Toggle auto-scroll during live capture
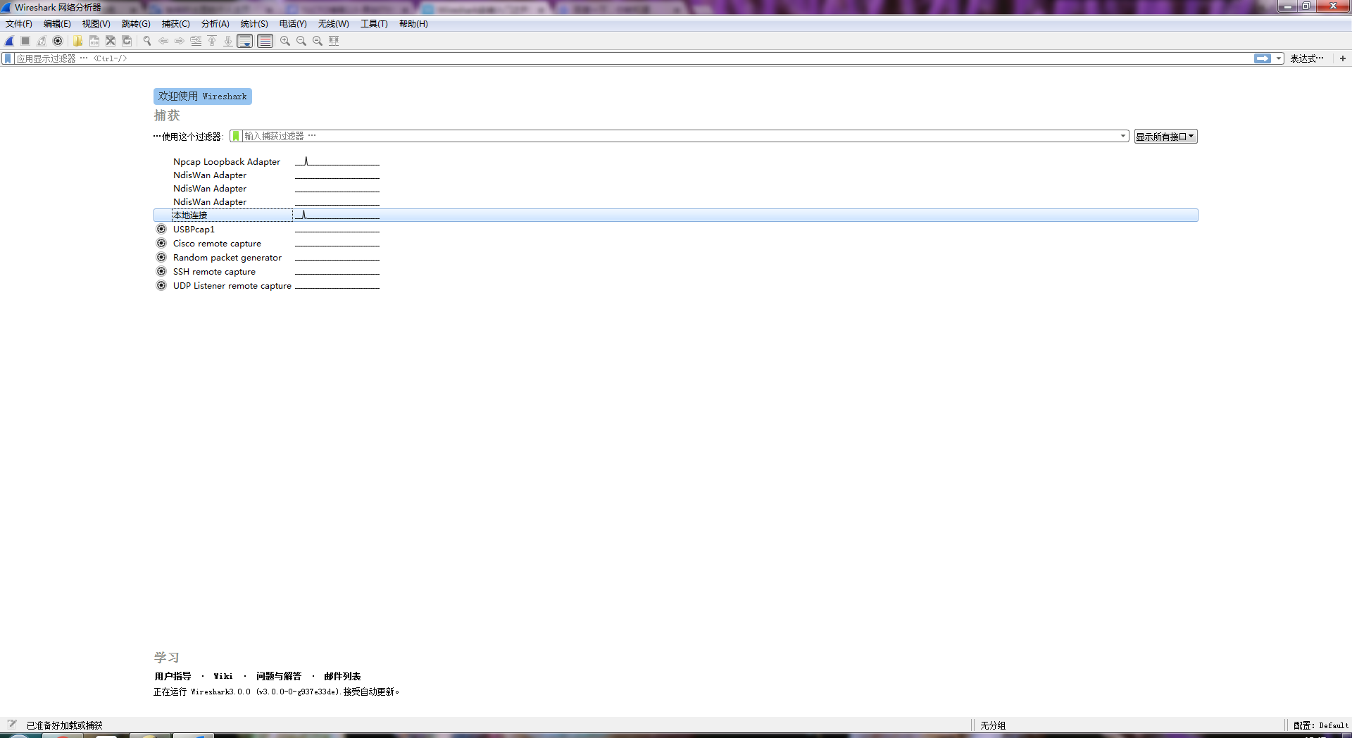Image resolution: width=1352 pixels, height=738 pixels. pyautogui.click(x=245, y=41)
